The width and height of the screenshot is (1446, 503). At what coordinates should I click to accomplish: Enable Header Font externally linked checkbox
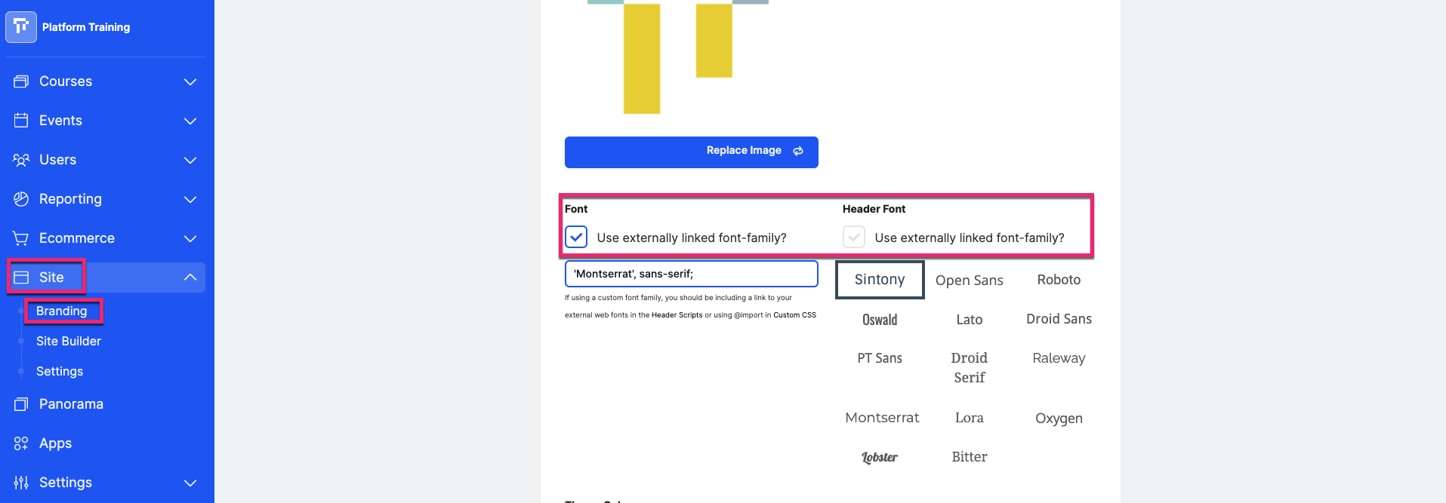854,237
